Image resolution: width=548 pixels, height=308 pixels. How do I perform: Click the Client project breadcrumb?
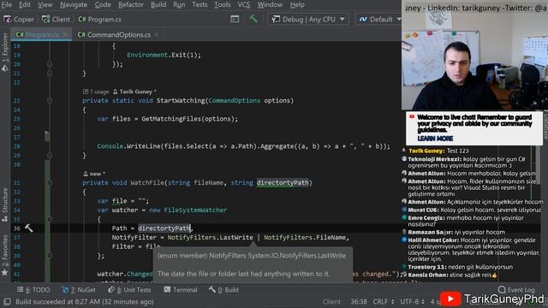56,19
